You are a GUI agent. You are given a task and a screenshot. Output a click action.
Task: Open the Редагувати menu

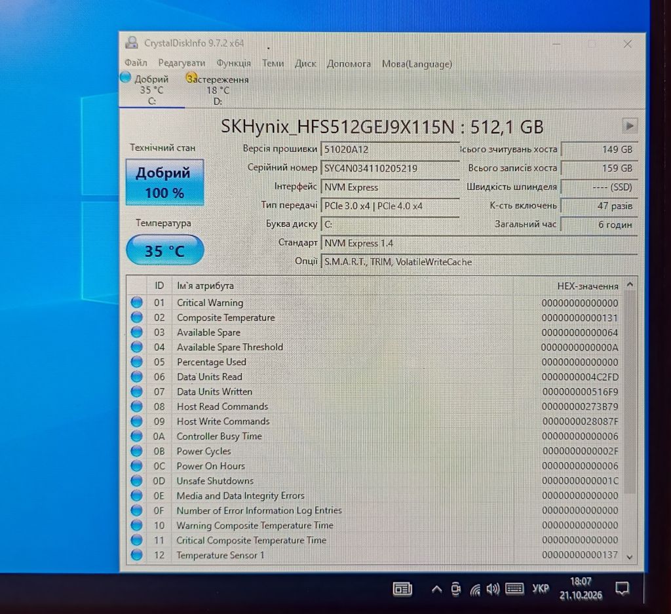(182, 64)
